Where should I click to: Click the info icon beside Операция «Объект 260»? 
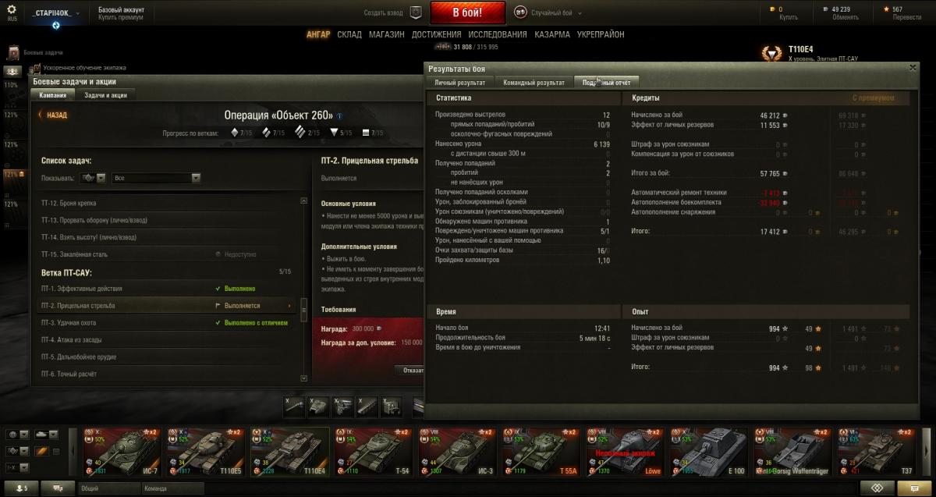tap(340, 115)
